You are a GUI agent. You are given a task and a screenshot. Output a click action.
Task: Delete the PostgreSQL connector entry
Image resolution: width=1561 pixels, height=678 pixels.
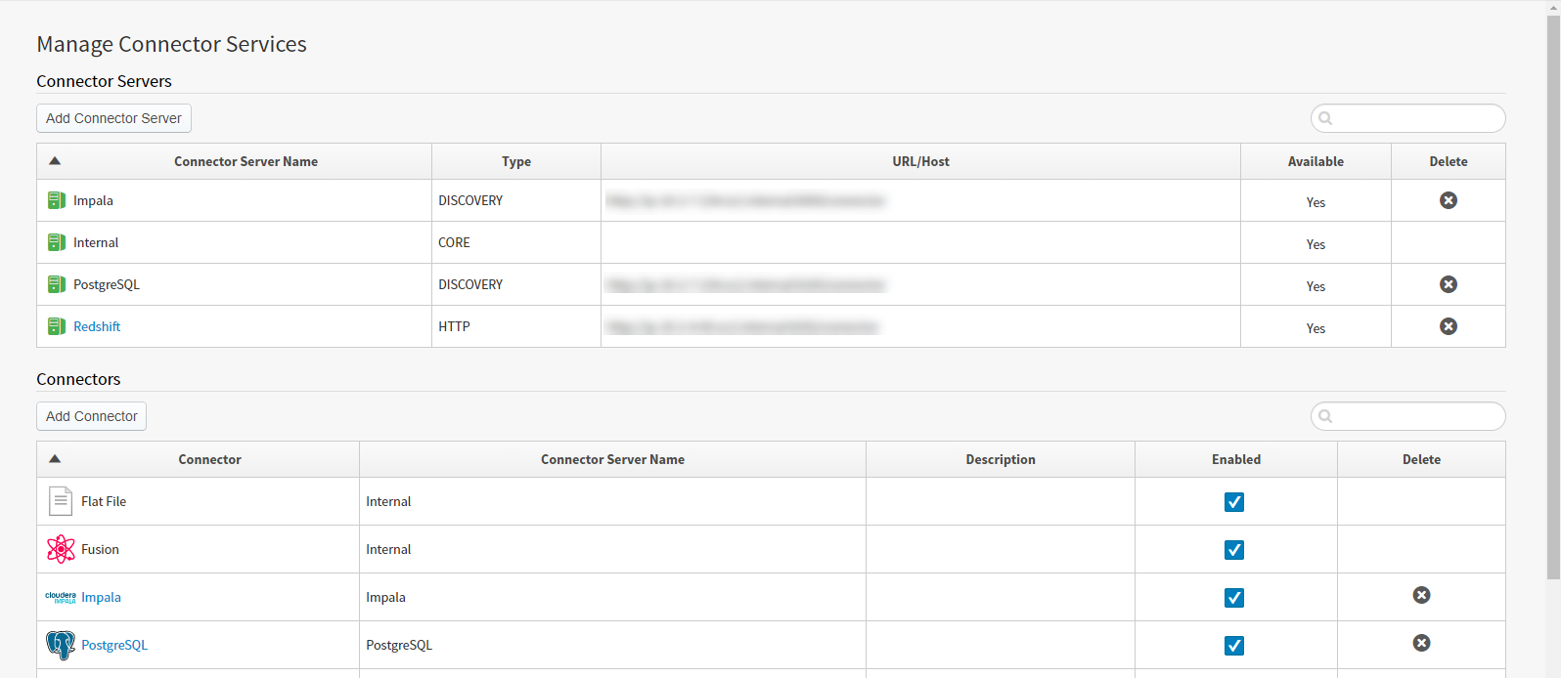tap(1421, 643)
